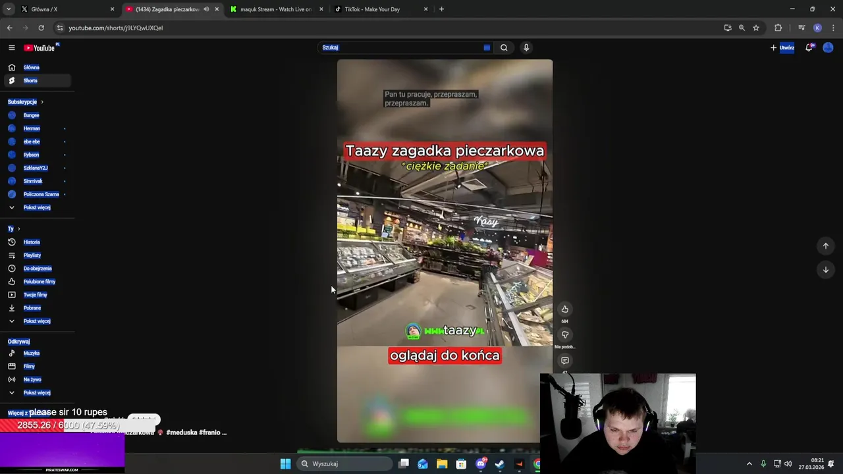
Task: Go to Główna in YouTube sidebar
Action: [31, 67]
